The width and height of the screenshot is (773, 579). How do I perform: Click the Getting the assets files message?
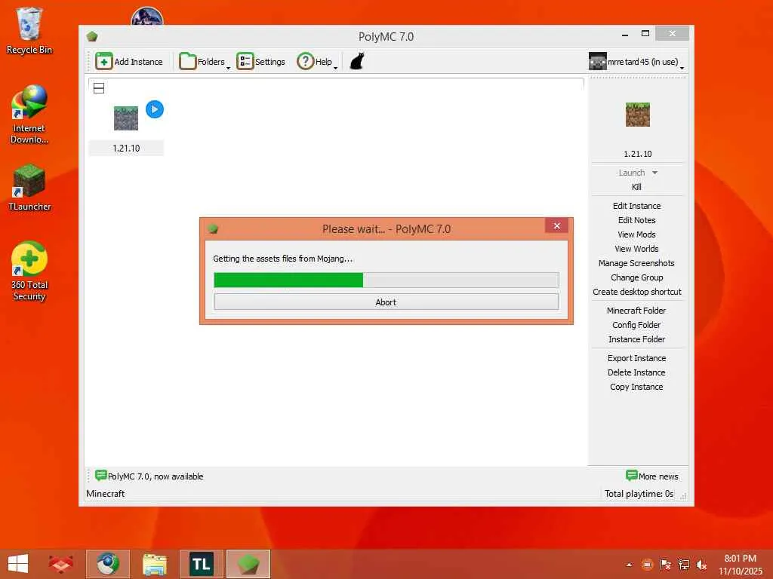point(283,259)
